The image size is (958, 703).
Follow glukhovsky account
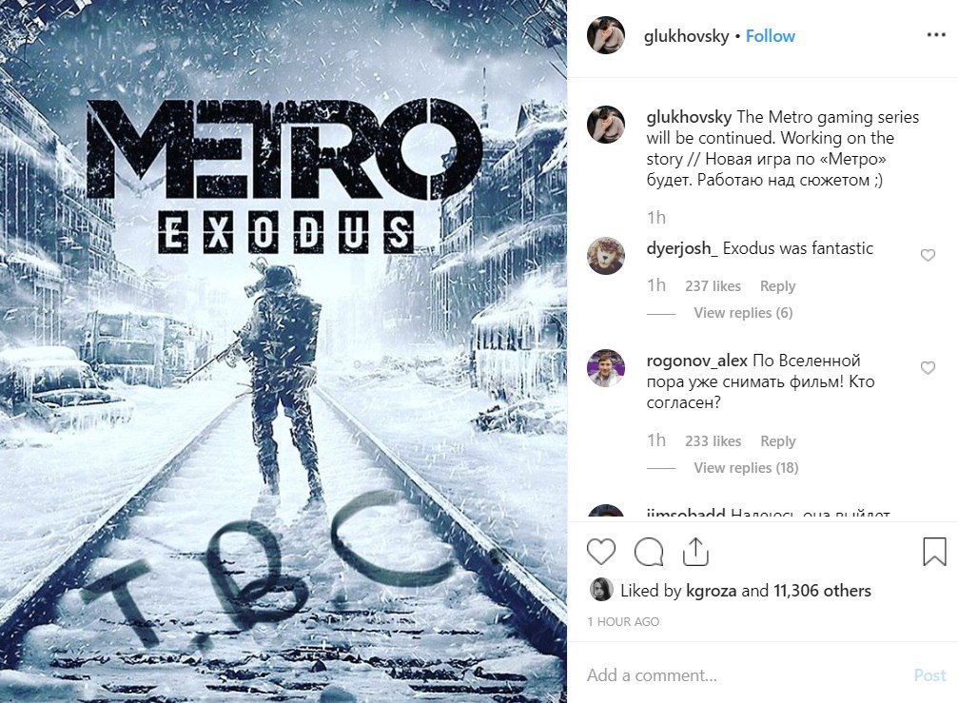(x=771, y=36)
